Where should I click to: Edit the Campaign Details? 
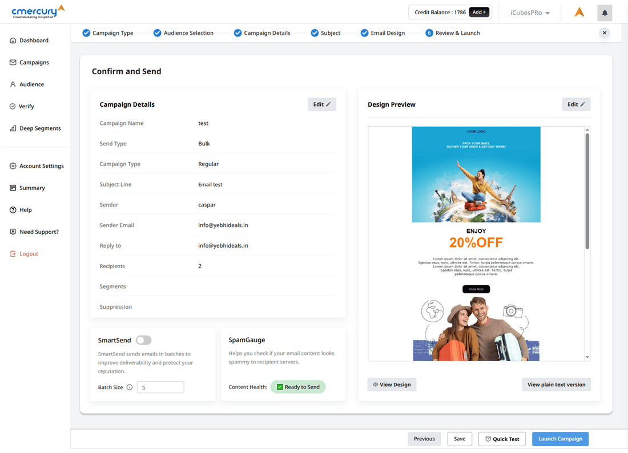pyautogui.click(x=321, y=104)
